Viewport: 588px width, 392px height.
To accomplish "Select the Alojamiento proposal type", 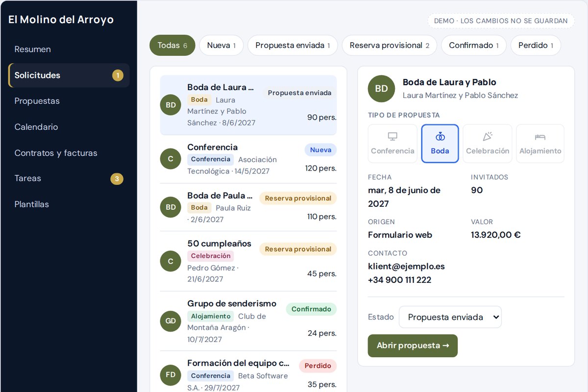I will [540, 144].
